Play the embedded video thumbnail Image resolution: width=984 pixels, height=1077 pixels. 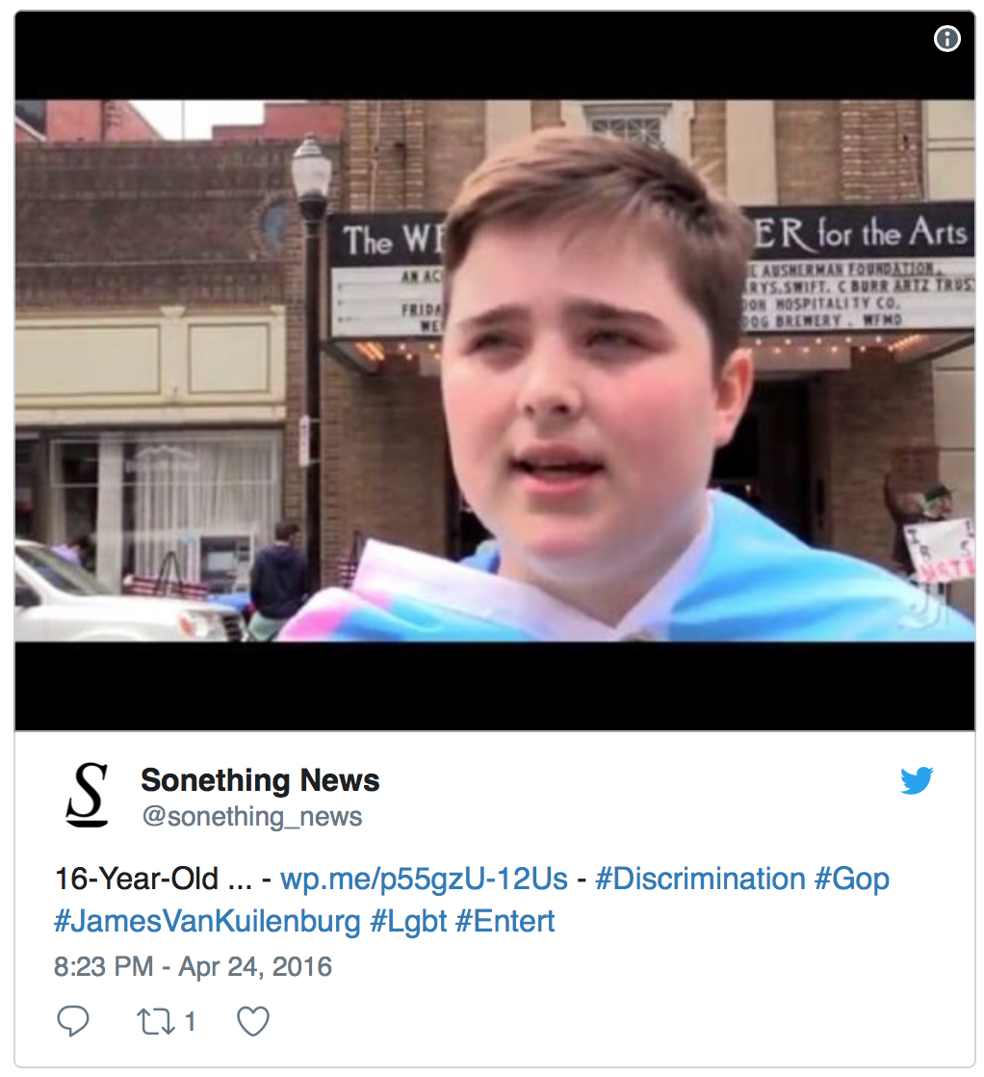pyautogui.click(x=494, y=371)
